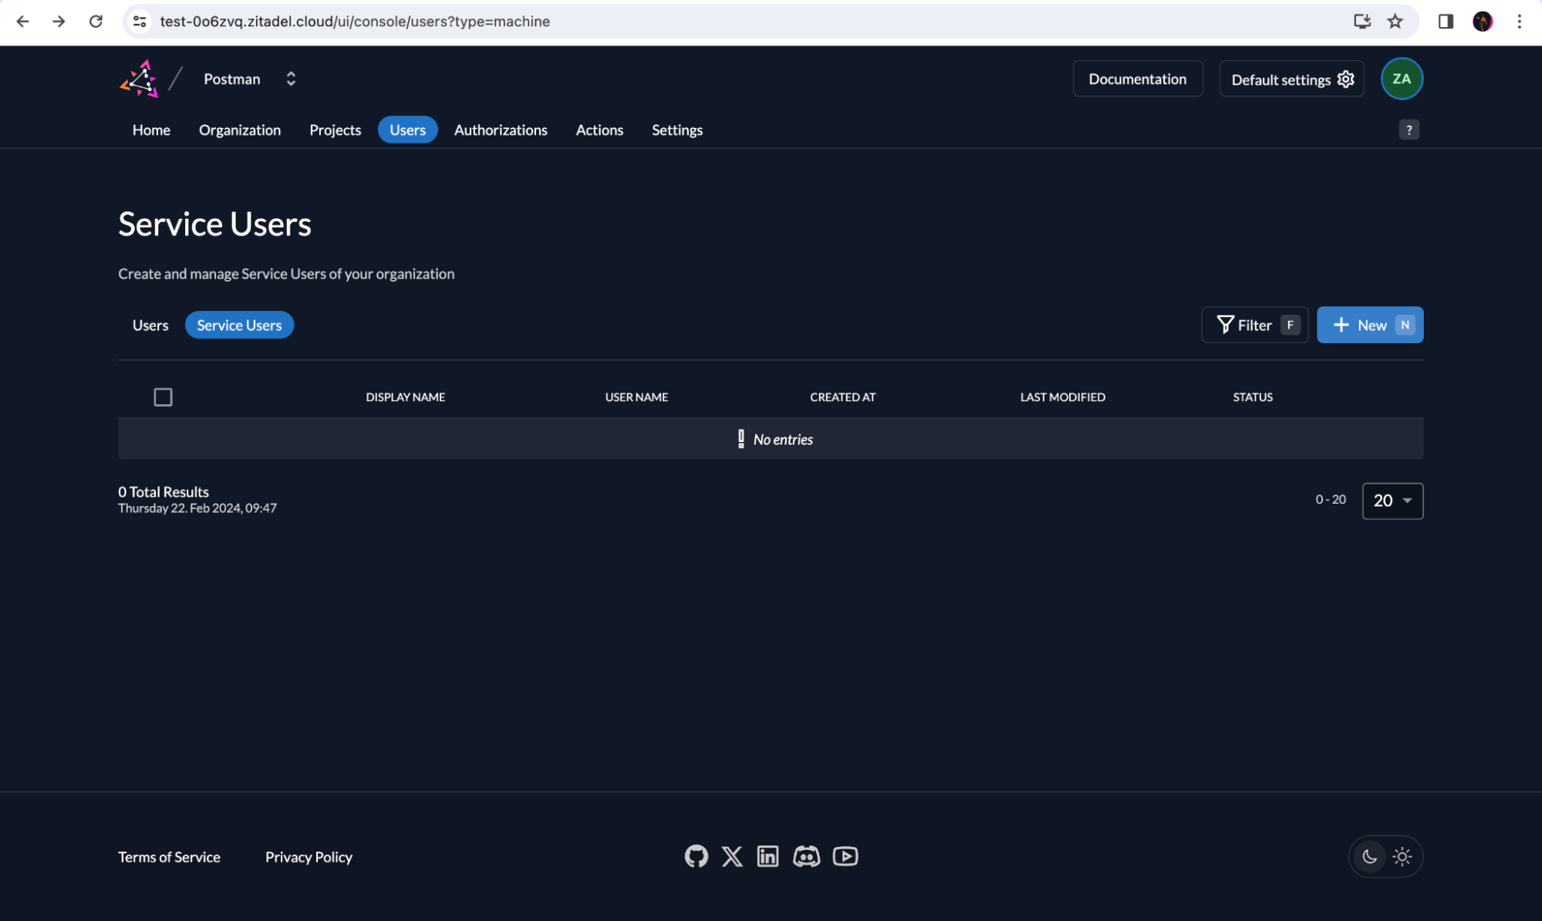Go to the Projects nav tab
The width and height of the screenshot is (1542, 921).
pyautogui.click(x=335, y=130)
